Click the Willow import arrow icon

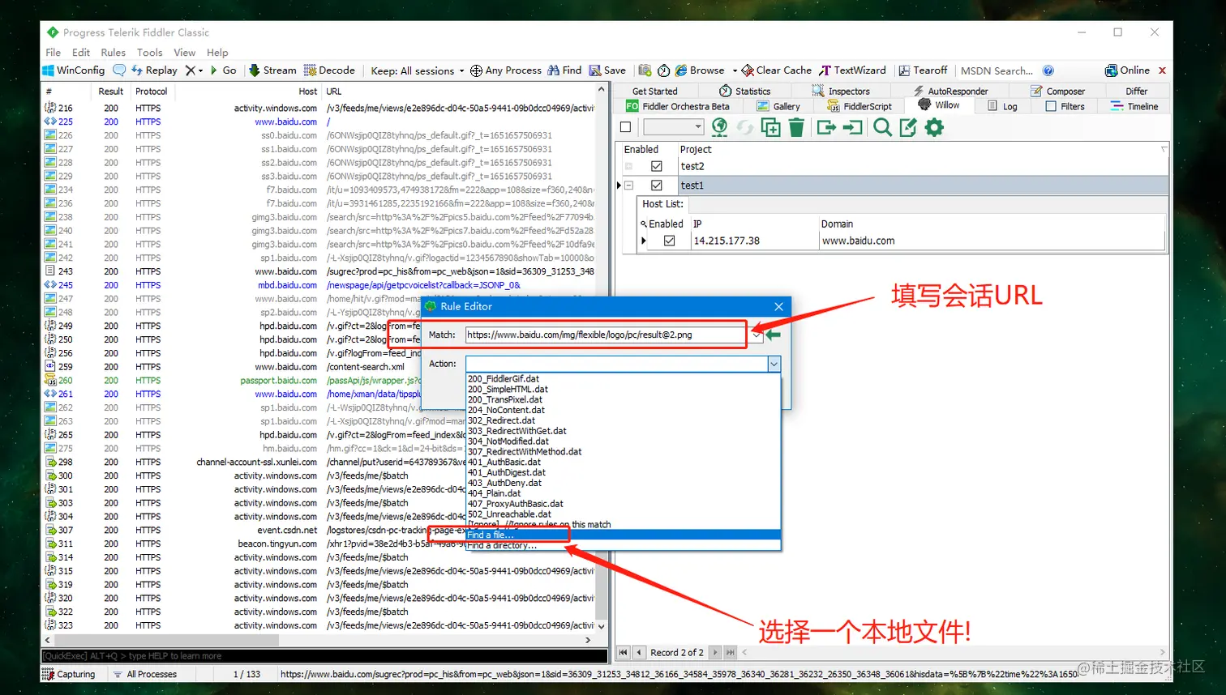pyautogui.click(x=852, y=127)
